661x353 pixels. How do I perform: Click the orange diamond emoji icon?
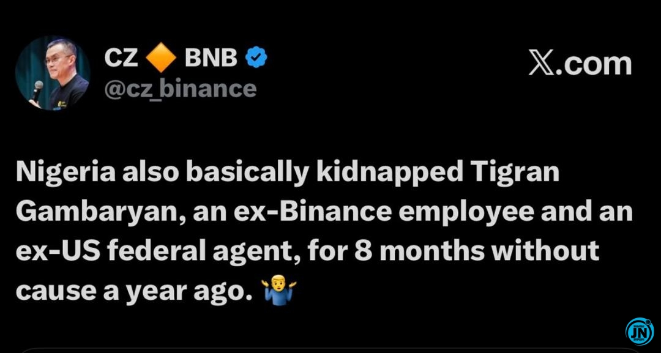[160, 58]
